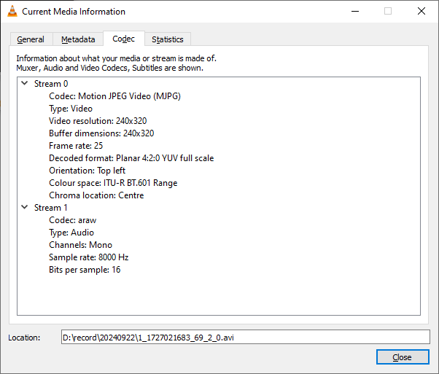Click the Decoded format Planar 4:2:0 row
Image resolution: width=439 pixels, height=374 pixels.
click(131, 158)
